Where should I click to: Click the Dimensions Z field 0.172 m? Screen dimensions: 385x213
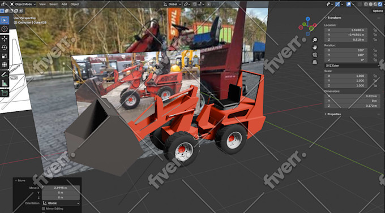click(x=352, y=106)
